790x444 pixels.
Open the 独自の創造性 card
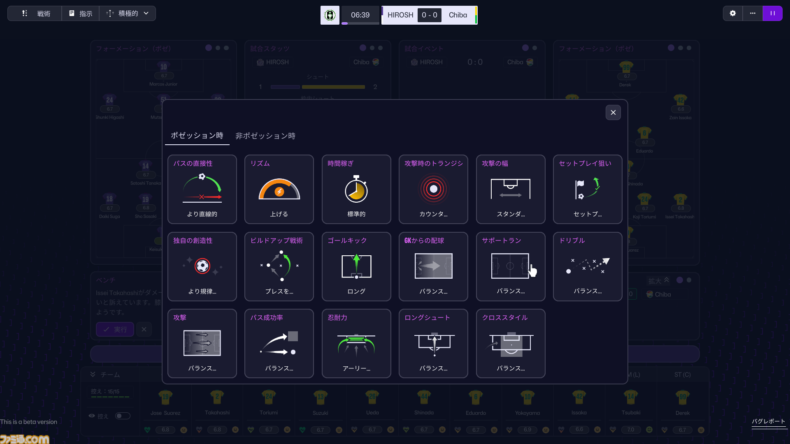click(202, 266)
